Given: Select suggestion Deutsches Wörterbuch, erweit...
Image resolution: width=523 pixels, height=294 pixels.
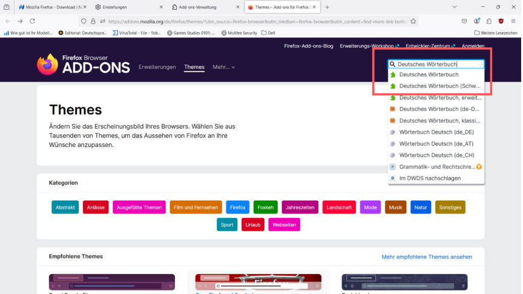Looking at the screenshot, I should 436,97.
